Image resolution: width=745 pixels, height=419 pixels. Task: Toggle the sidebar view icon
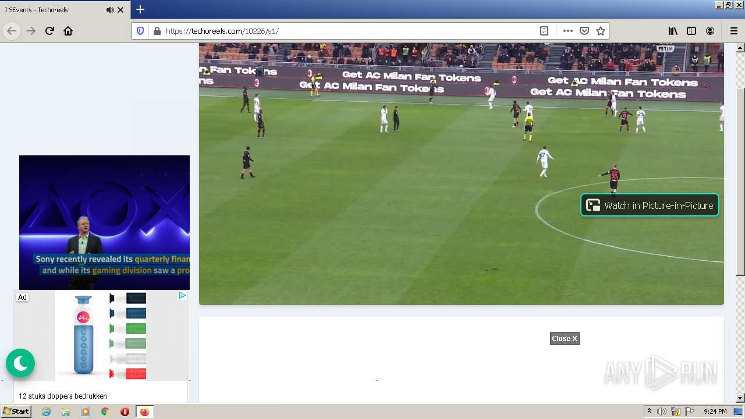(691, 31)
